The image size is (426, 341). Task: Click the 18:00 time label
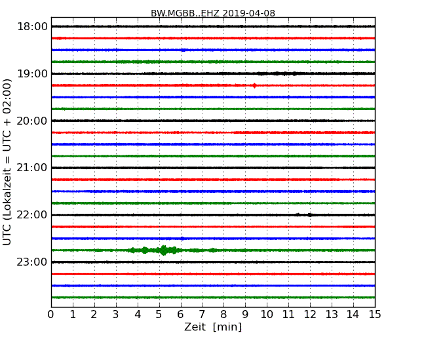point(32,27)
